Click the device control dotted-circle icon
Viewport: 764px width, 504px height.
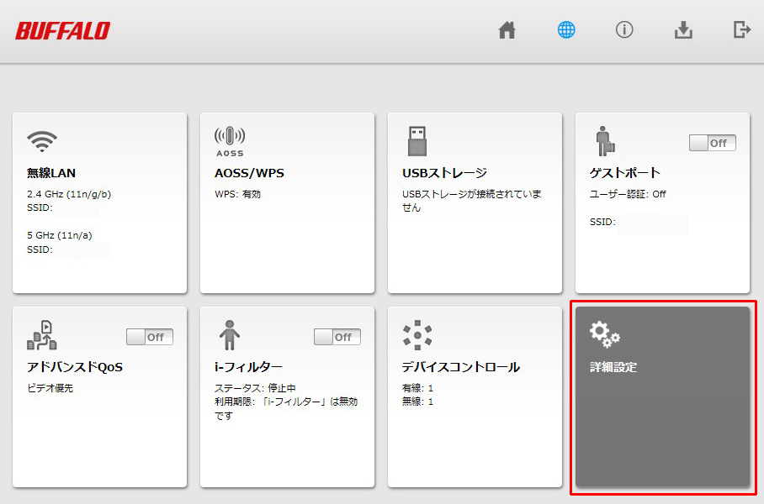point(417,335)
